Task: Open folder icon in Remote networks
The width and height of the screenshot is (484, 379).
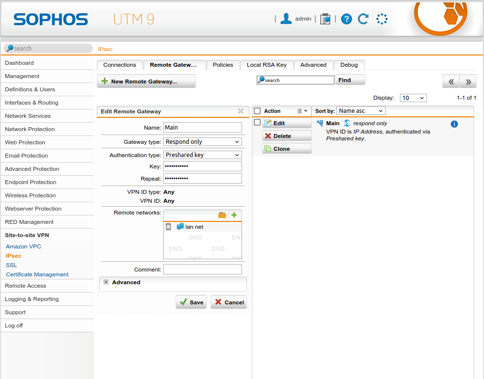Action: coord(222,215)
